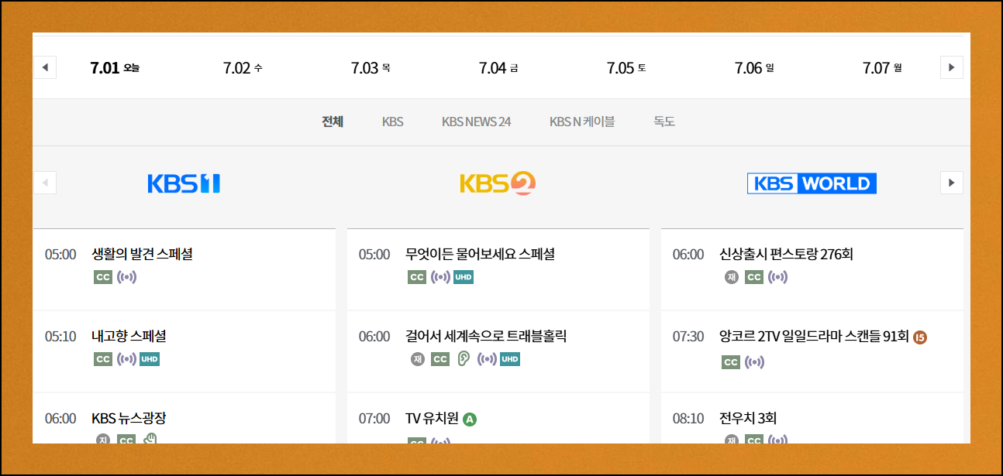Click rerun 재 badge under 신상출시 편스토랑
Screen dimensions: 1003x476
732,277
